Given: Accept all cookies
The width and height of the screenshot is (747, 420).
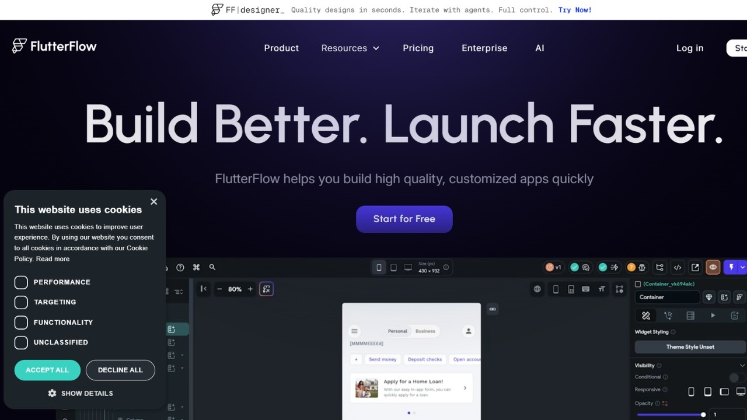Looking at the screenshot, I should (47, 370).
